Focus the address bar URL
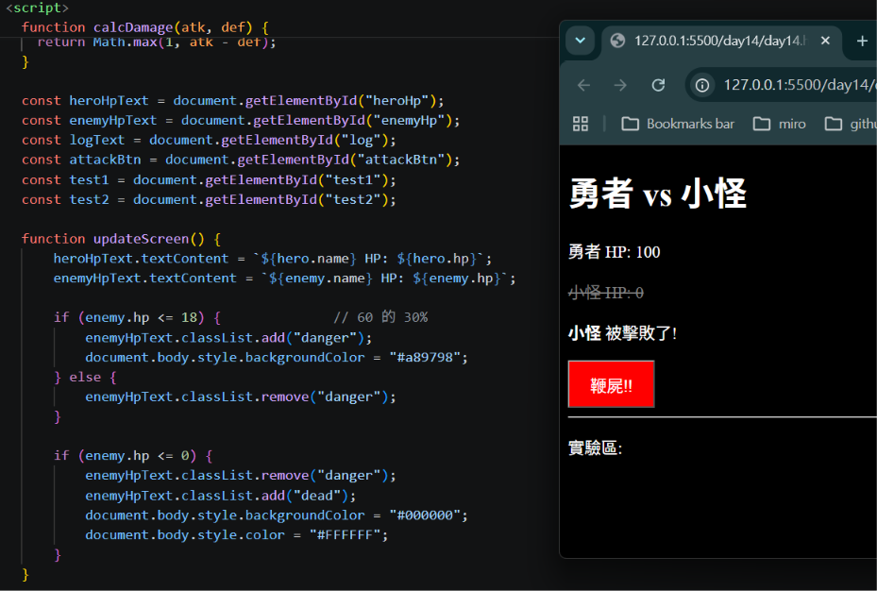The height and width of the screenshot is (591, 877). (800, 85)
